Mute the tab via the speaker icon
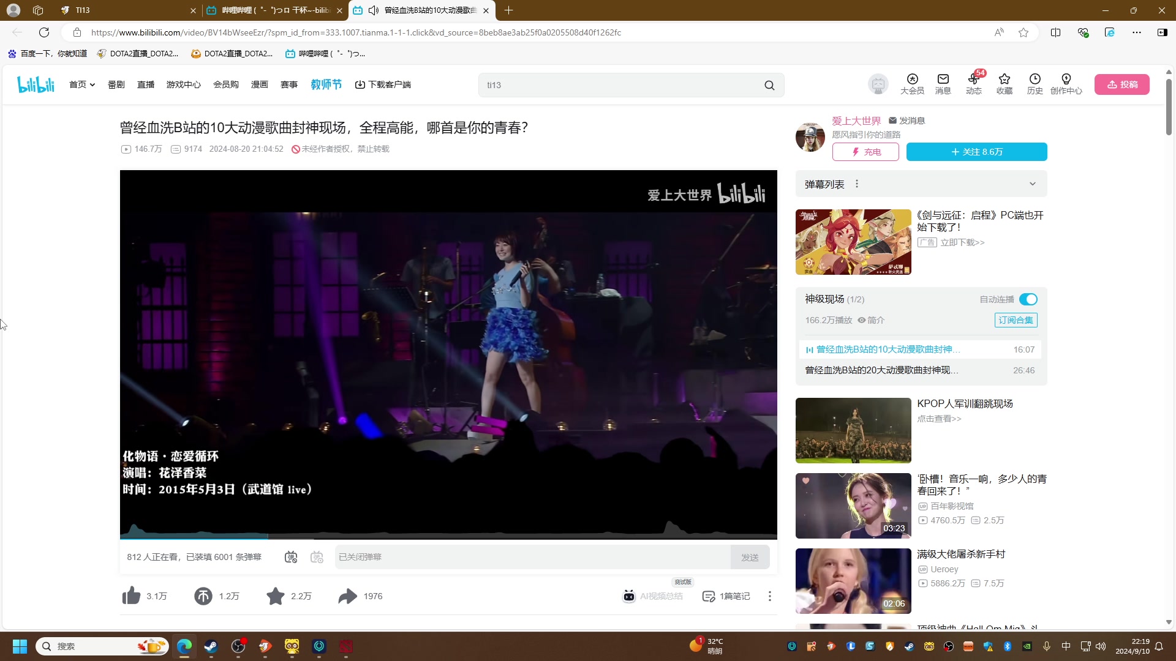The image size is (1176, 661). pos(374,10)
